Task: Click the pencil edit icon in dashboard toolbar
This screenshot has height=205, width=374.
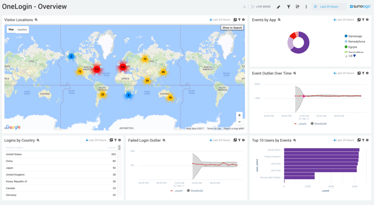Action: (x=278, y=7)
